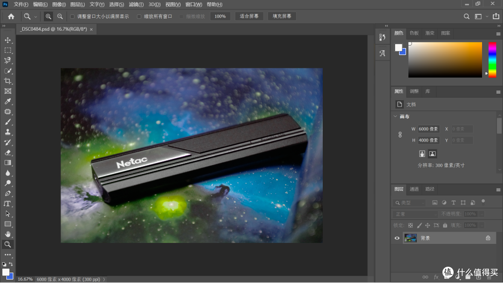The height and width of the screenshot is (283, 503).
Task: Open the search icon at top right
Action: (466, 16)
